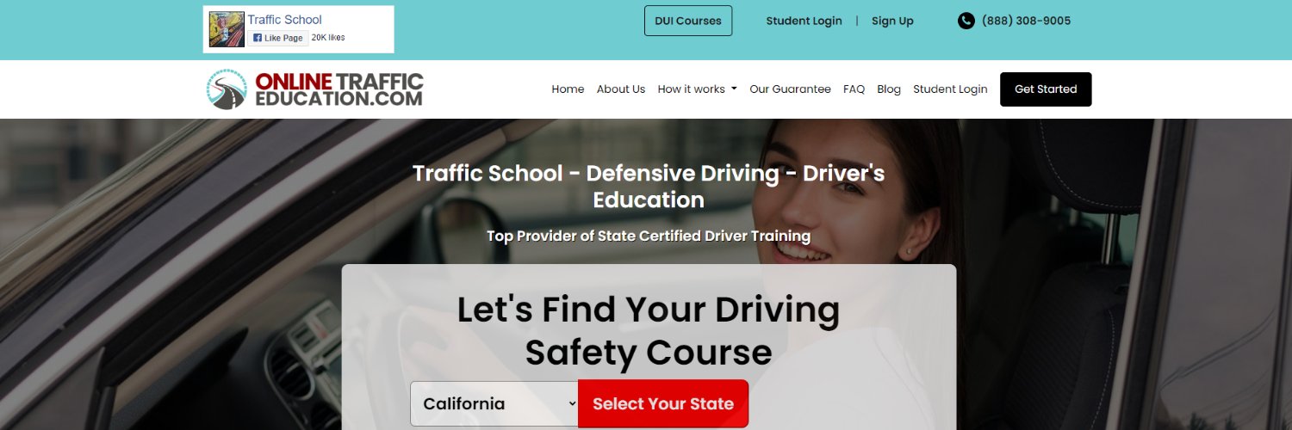
Task: Click Student Login in the top teal bar
Action: [804, 21]
